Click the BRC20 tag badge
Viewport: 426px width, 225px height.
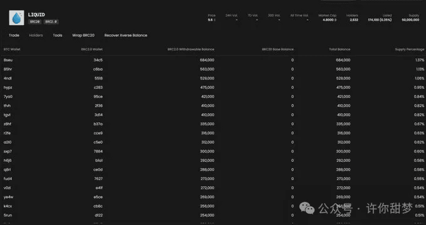35,22
